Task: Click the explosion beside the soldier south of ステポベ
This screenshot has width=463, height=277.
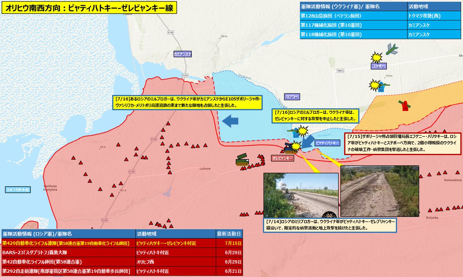Action: [374, 85]
